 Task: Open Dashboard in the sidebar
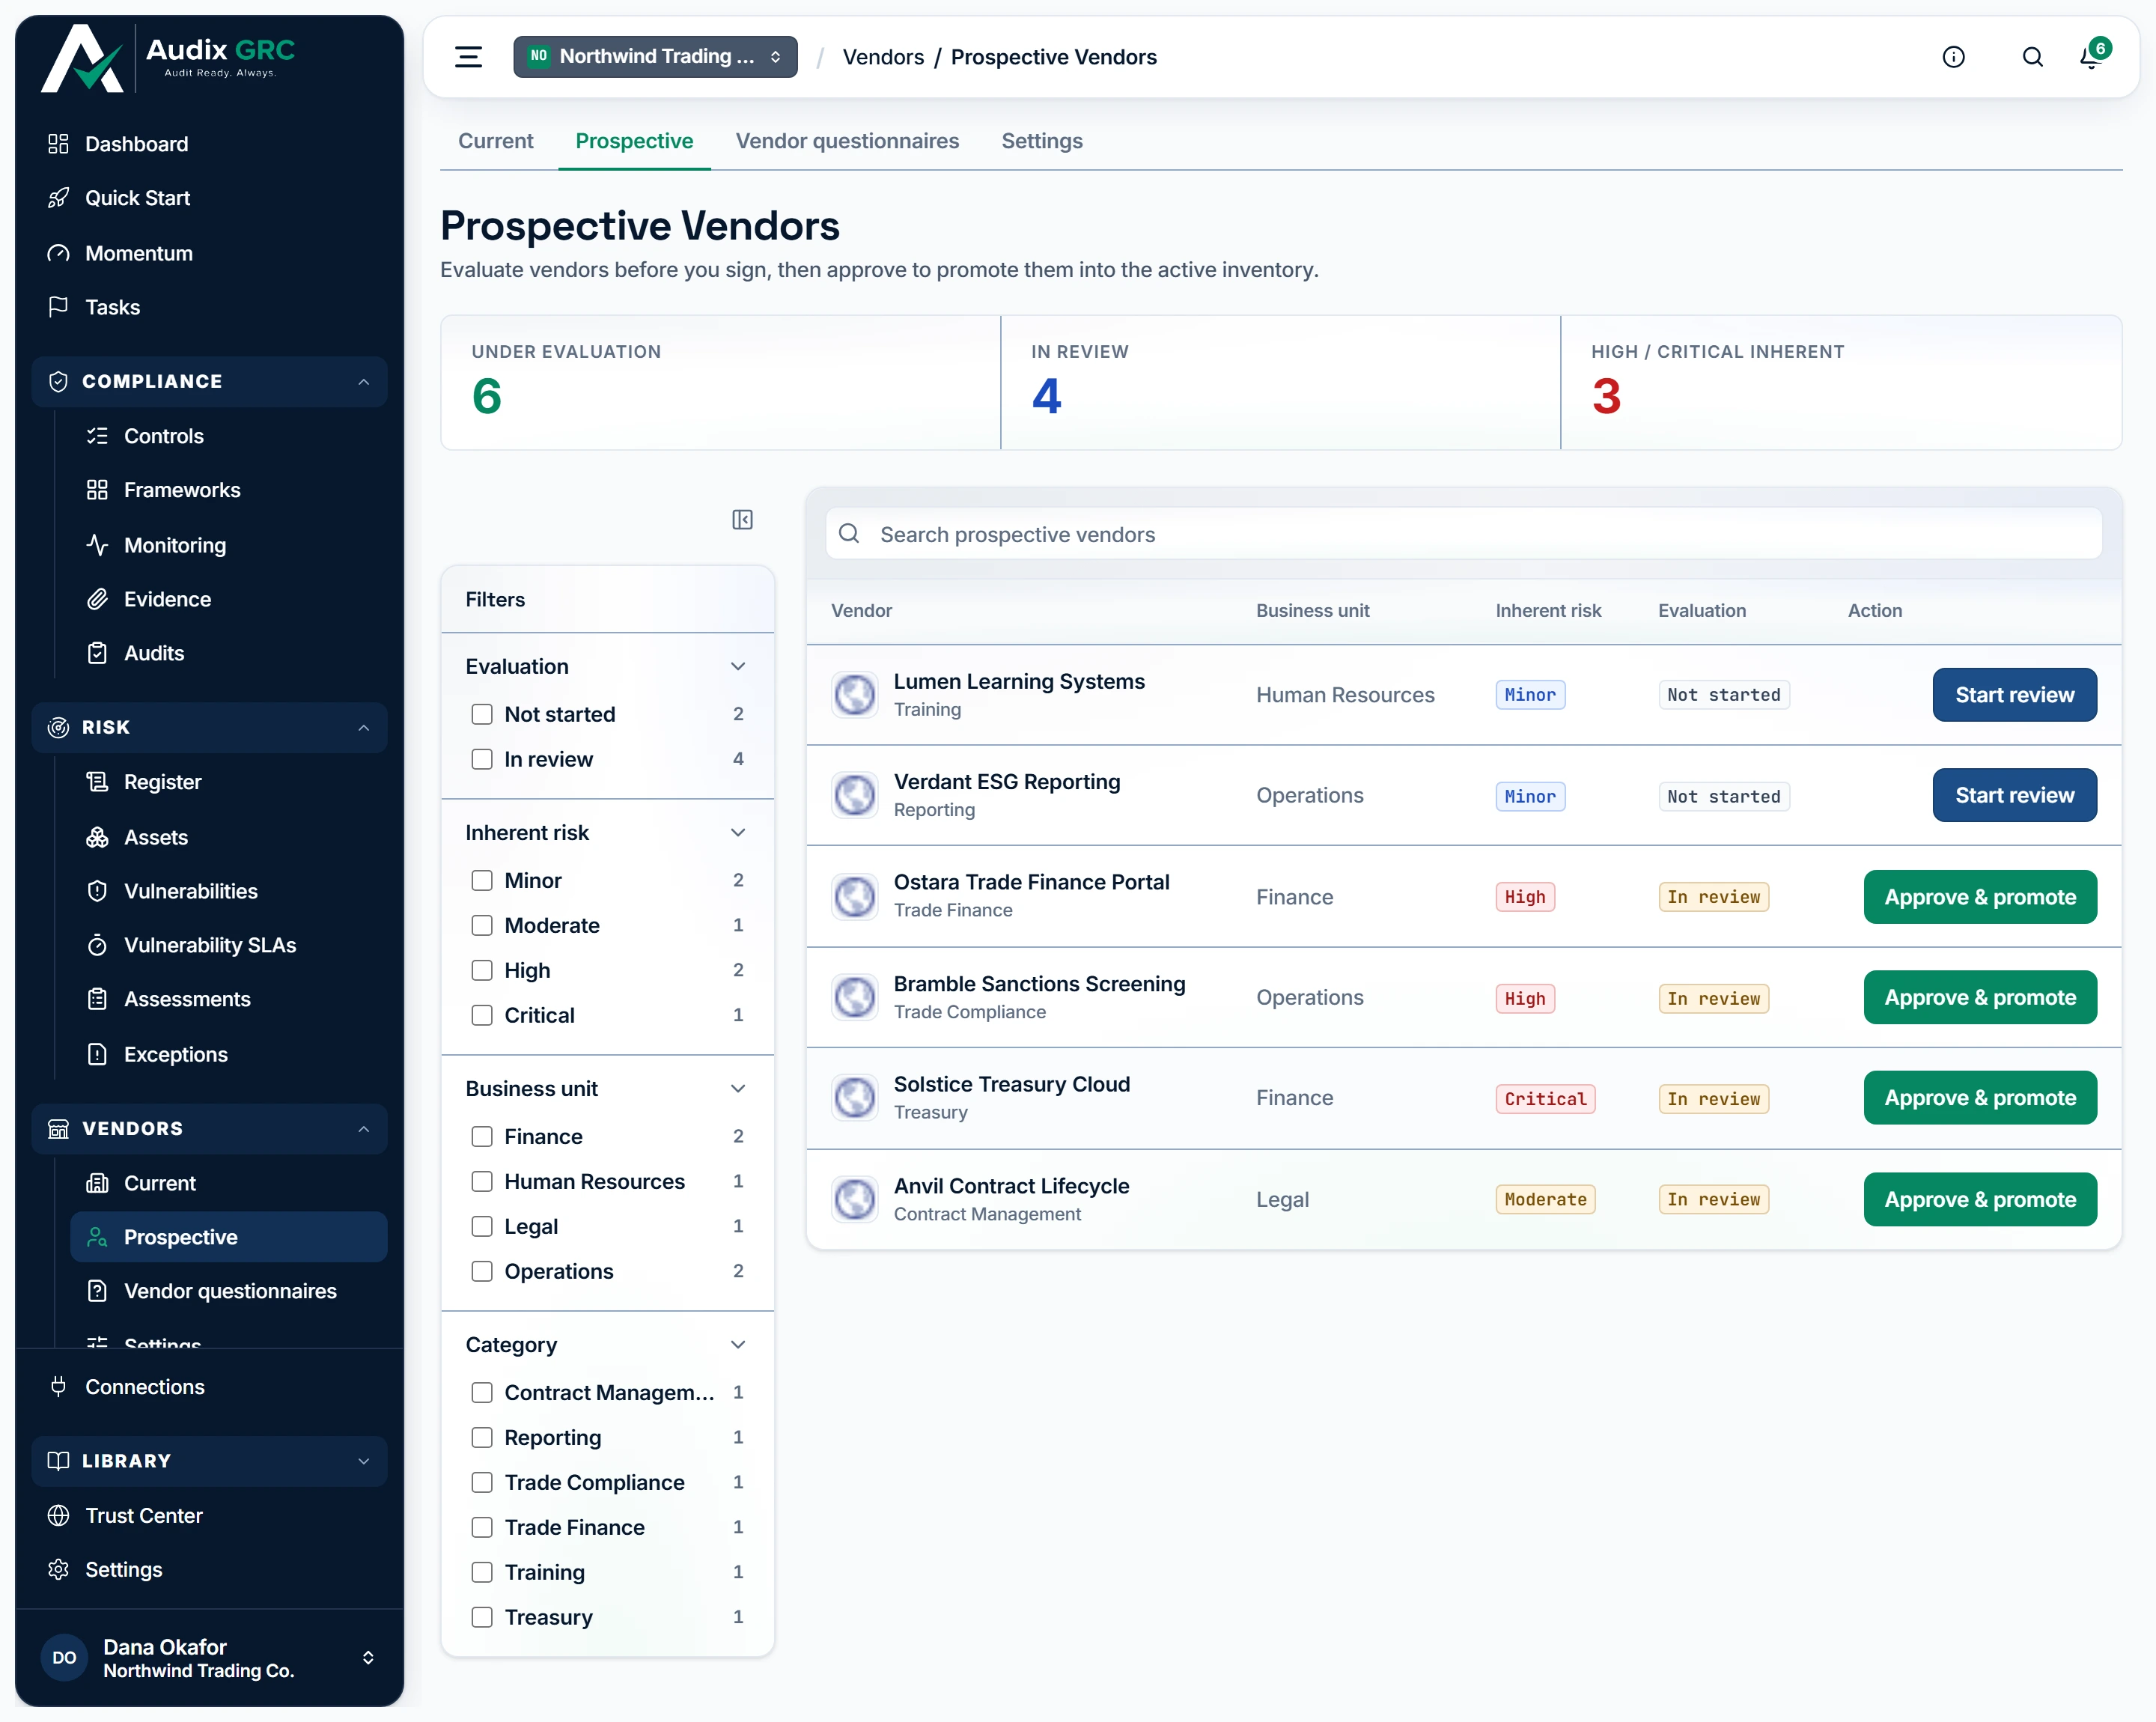point(210,144)
